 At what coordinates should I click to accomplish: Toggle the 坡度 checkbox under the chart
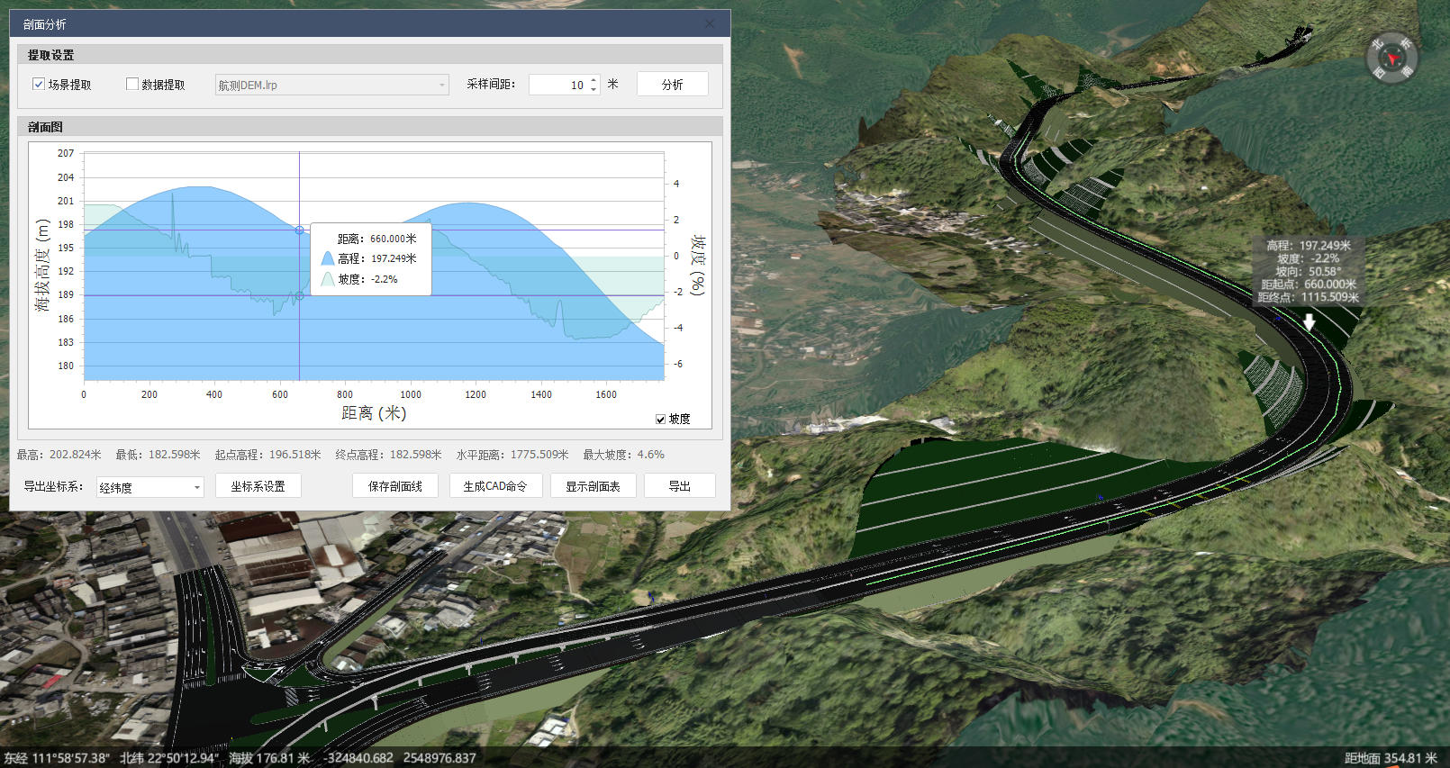click(x=660, y=420)
